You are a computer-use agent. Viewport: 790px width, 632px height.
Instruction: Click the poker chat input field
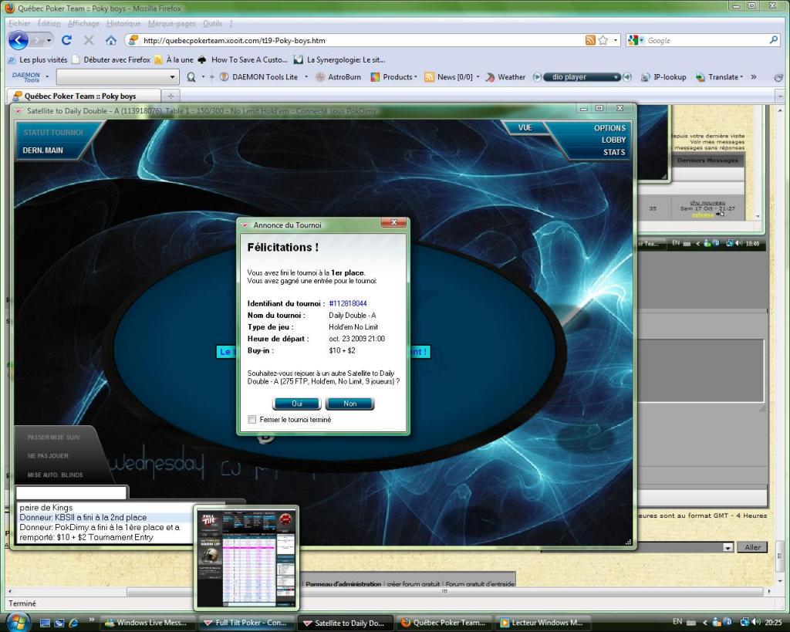[71, 492]
